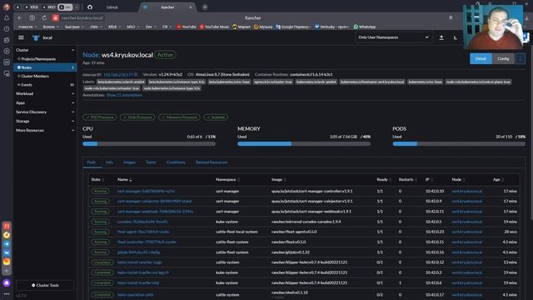The image size is (533, 300).
Task: Open the YouTube Music bookmark
Action: point(215,27)
